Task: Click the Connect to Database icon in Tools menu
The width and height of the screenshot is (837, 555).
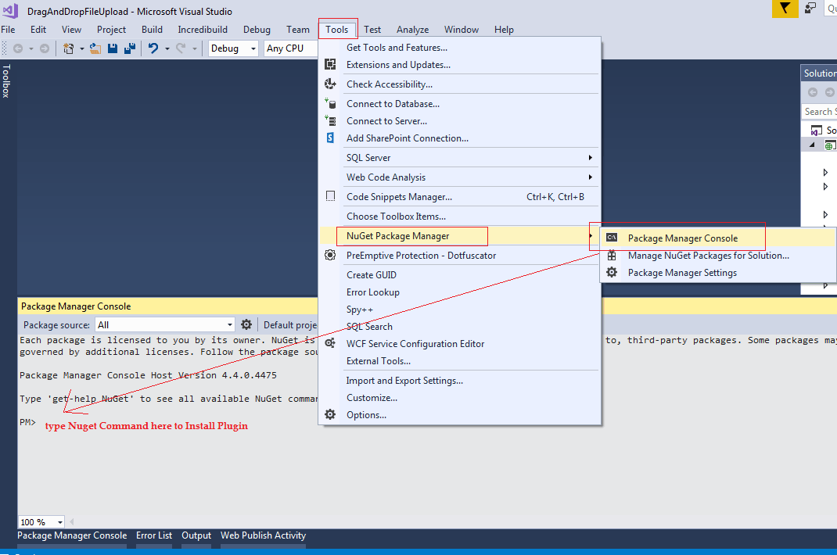Action: click(x=330, y=103)
